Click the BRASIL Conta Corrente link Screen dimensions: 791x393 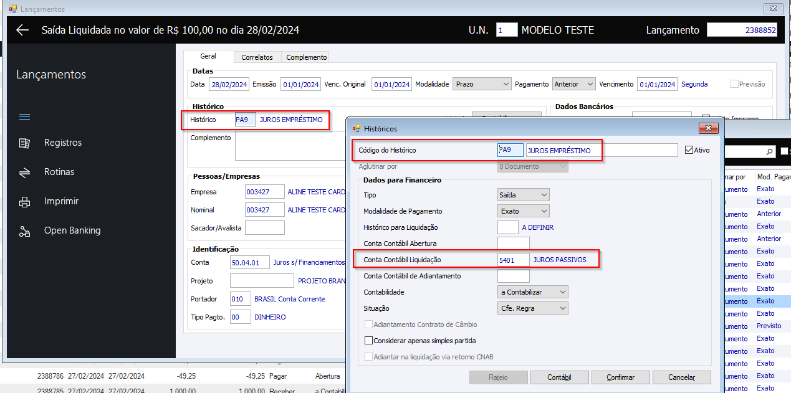(290, 299)
